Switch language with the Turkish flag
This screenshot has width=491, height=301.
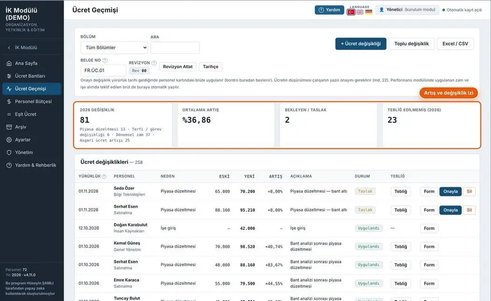pos(351,12)
